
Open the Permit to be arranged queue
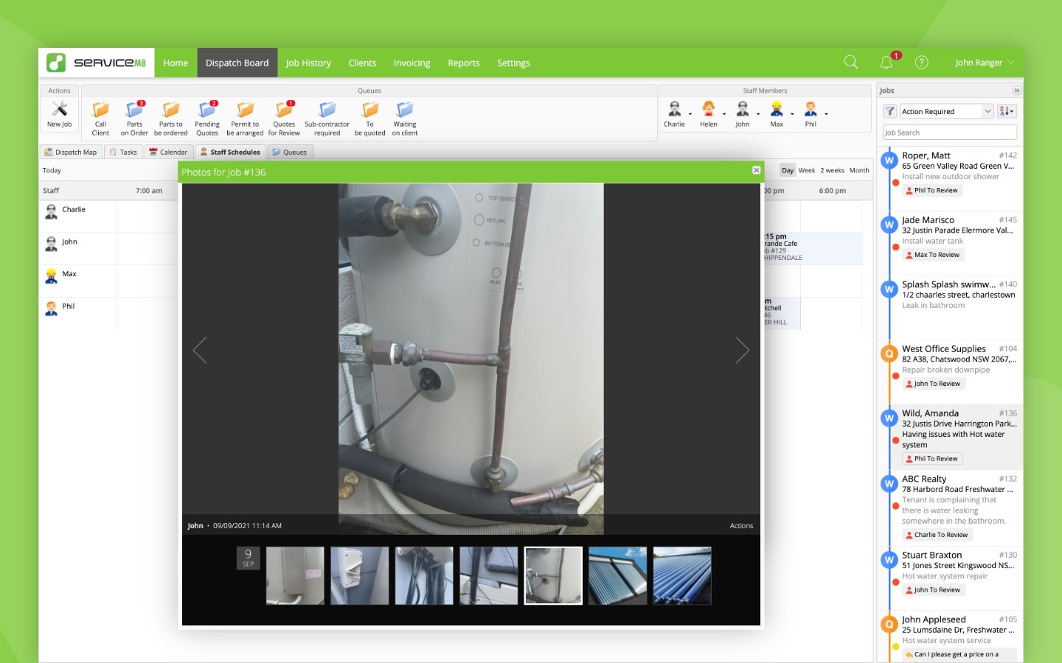point(245,119)
